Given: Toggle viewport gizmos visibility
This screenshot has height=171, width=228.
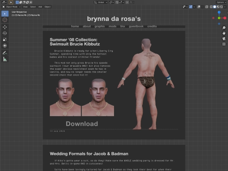Looking at the screenshot, I should click(191, 7).
